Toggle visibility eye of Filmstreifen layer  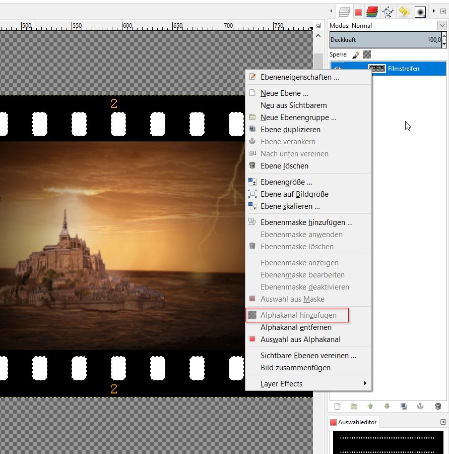click(x=338, y=69)
